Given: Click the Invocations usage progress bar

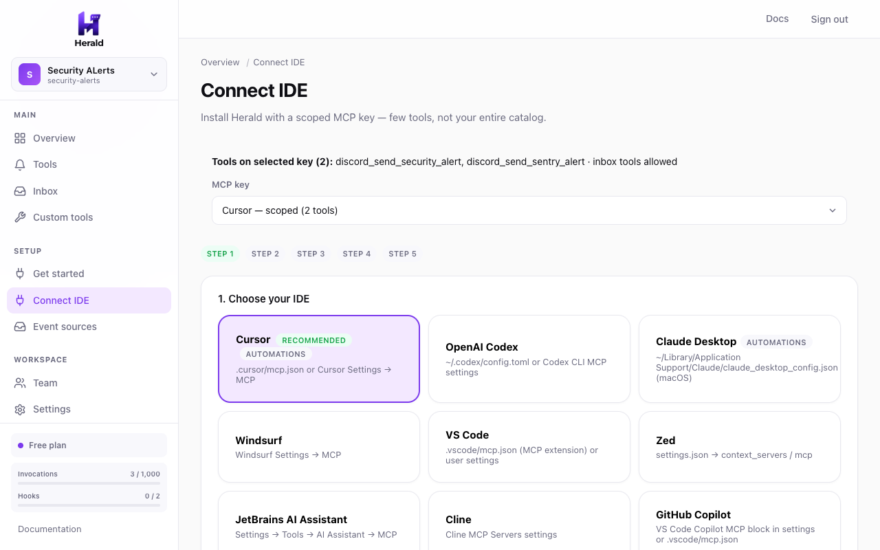Looking at the screenshot, I should point(89,484).
